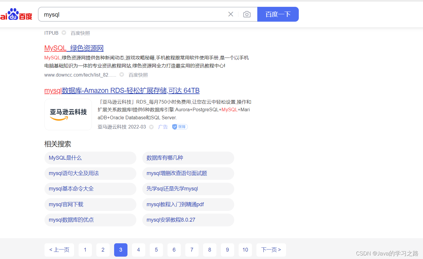
Task: Go to results page 6
Action: click(x=174, y=250)
